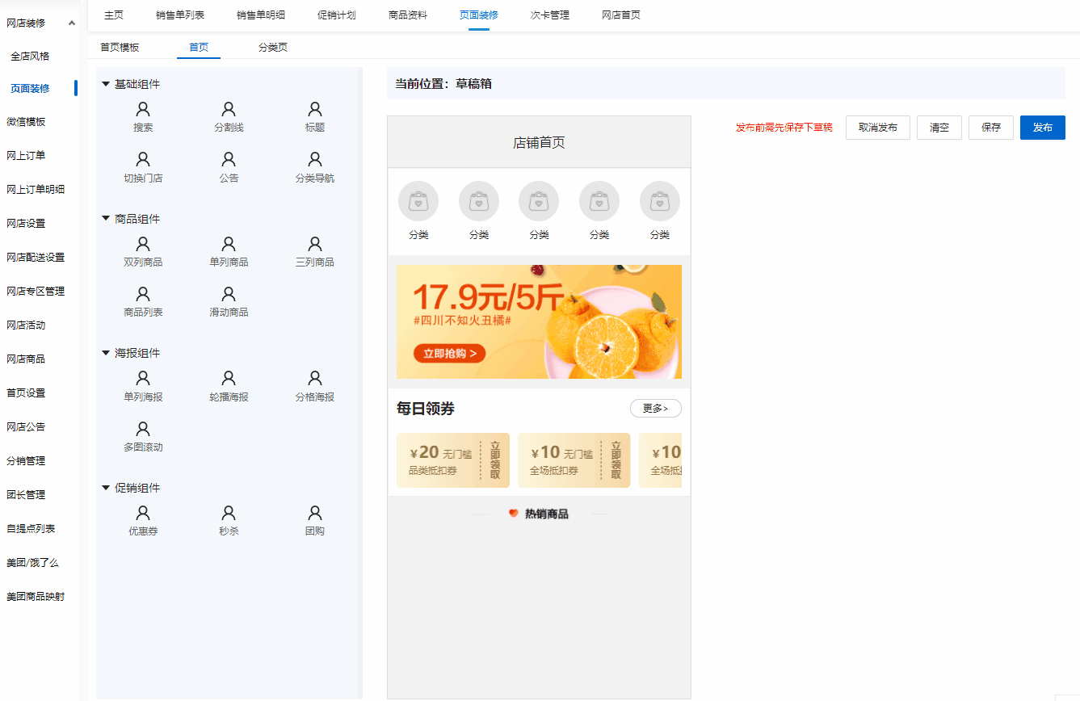Choose the 商品列表 component
Viewport: 1080px width, 701px height.
pos(143,302)
